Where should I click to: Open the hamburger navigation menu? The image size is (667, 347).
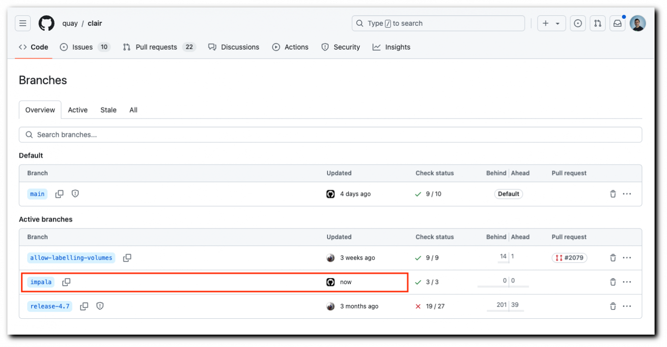tap(23, 23)
